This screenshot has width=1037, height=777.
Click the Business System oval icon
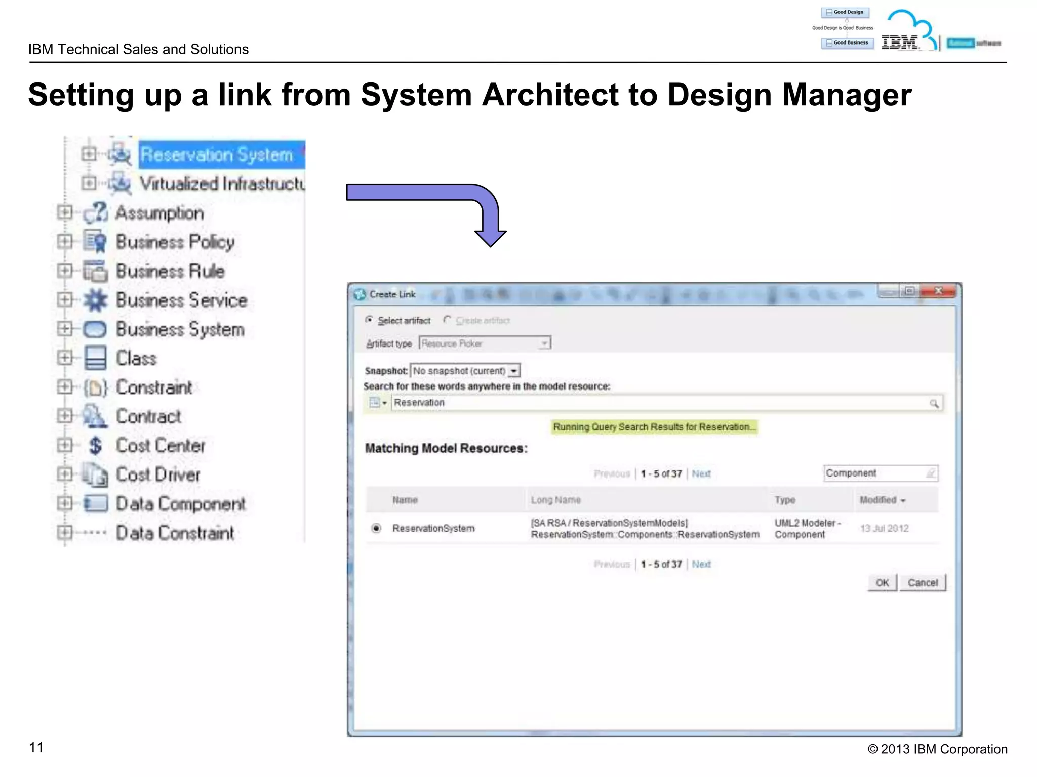coord(95,329)
